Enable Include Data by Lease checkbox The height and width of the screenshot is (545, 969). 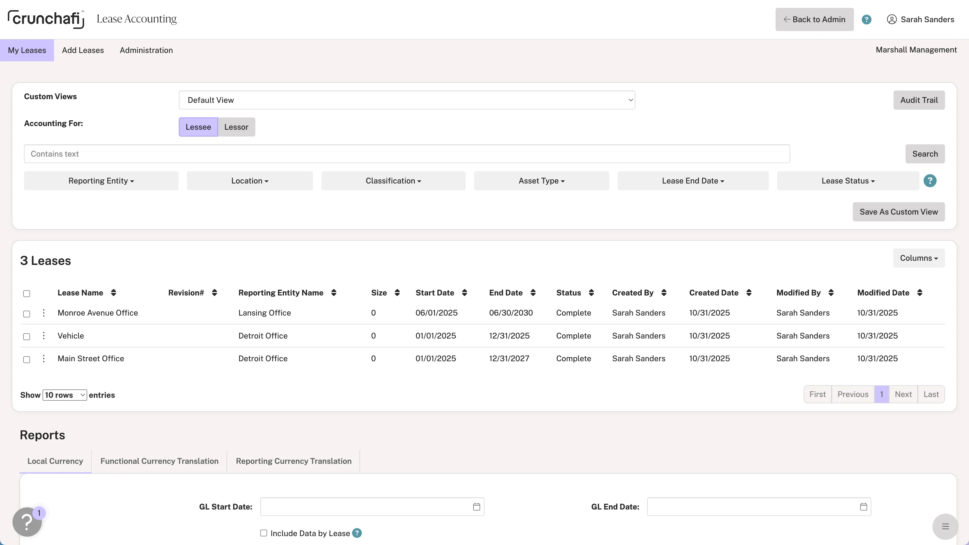pyautogui.click(x=264, y=533)
